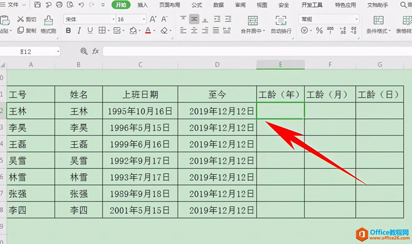The width and height of the screenshot is (412, 244).
Task: Align text right in cell
Action: [205, 31]
